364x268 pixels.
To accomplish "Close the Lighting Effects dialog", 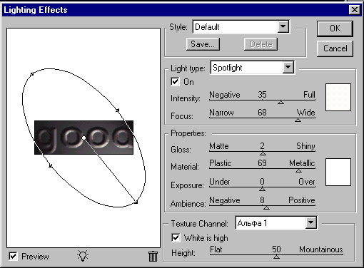I will [x=355, y=10].
